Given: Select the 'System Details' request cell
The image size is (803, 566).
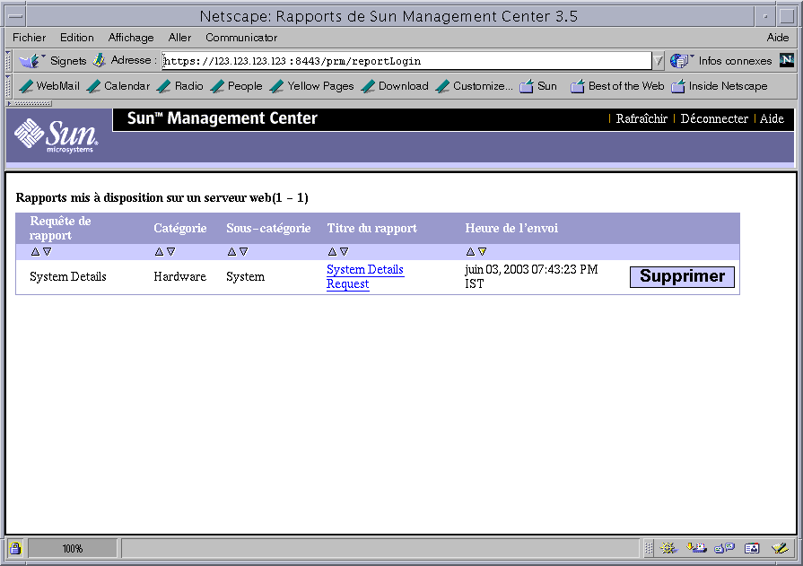Looking at the screenshot, I should (x=68, y=276).
